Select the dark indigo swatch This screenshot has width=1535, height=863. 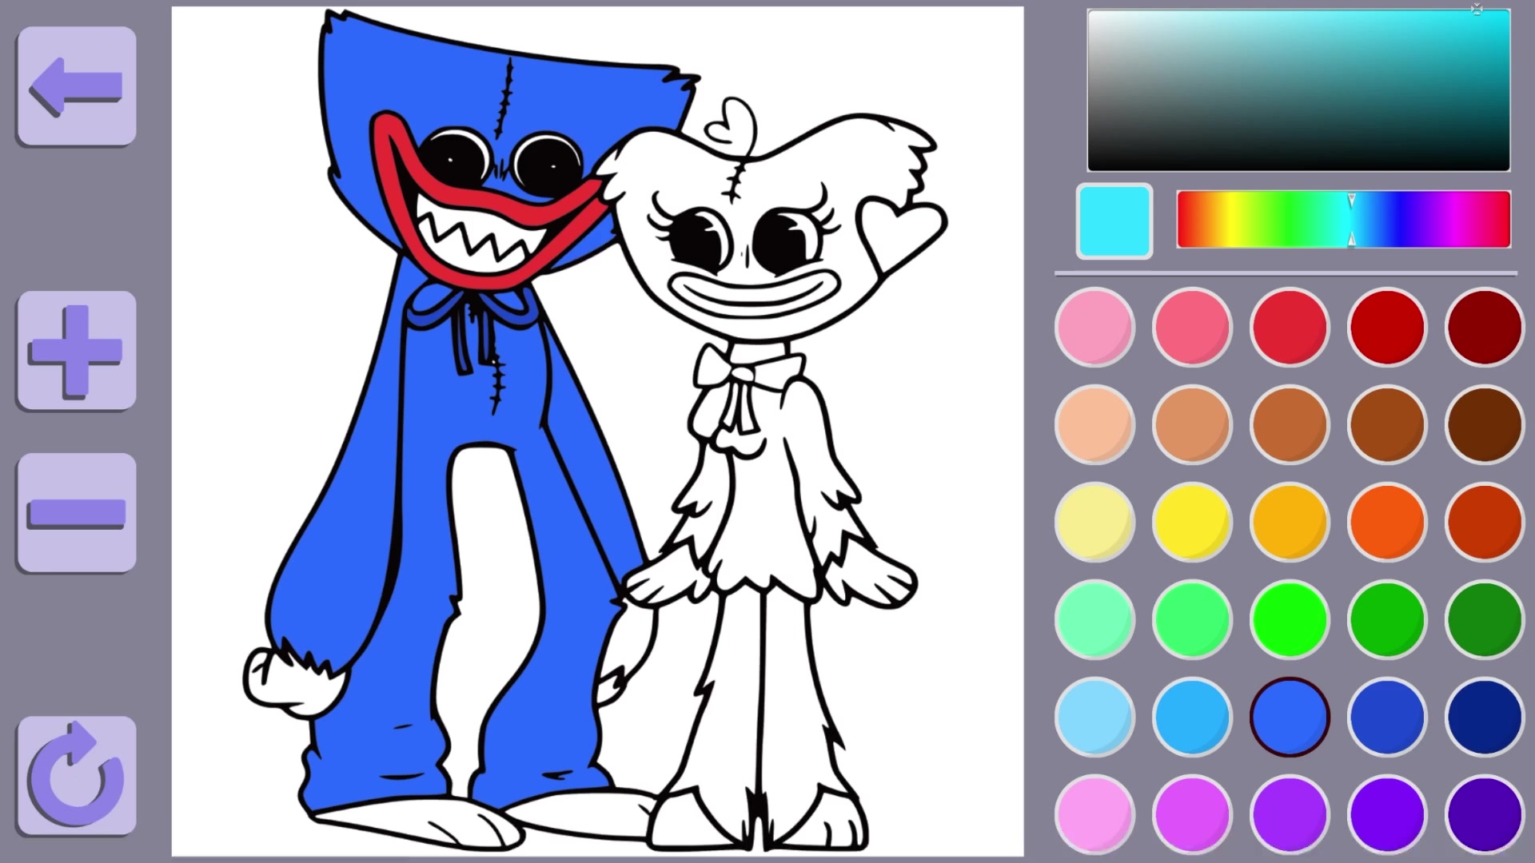(1485, 815)
